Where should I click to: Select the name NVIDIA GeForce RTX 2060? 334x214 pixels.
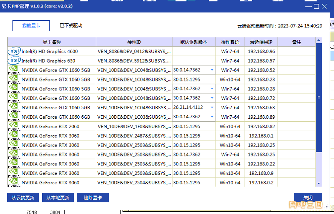coord(50,126)
